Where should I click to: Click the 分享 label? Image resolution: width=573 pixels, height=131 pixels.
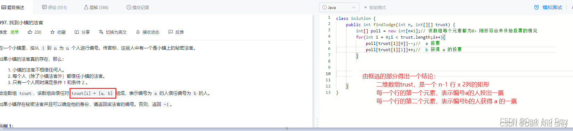pyautogui.click(x=85, y=32)
